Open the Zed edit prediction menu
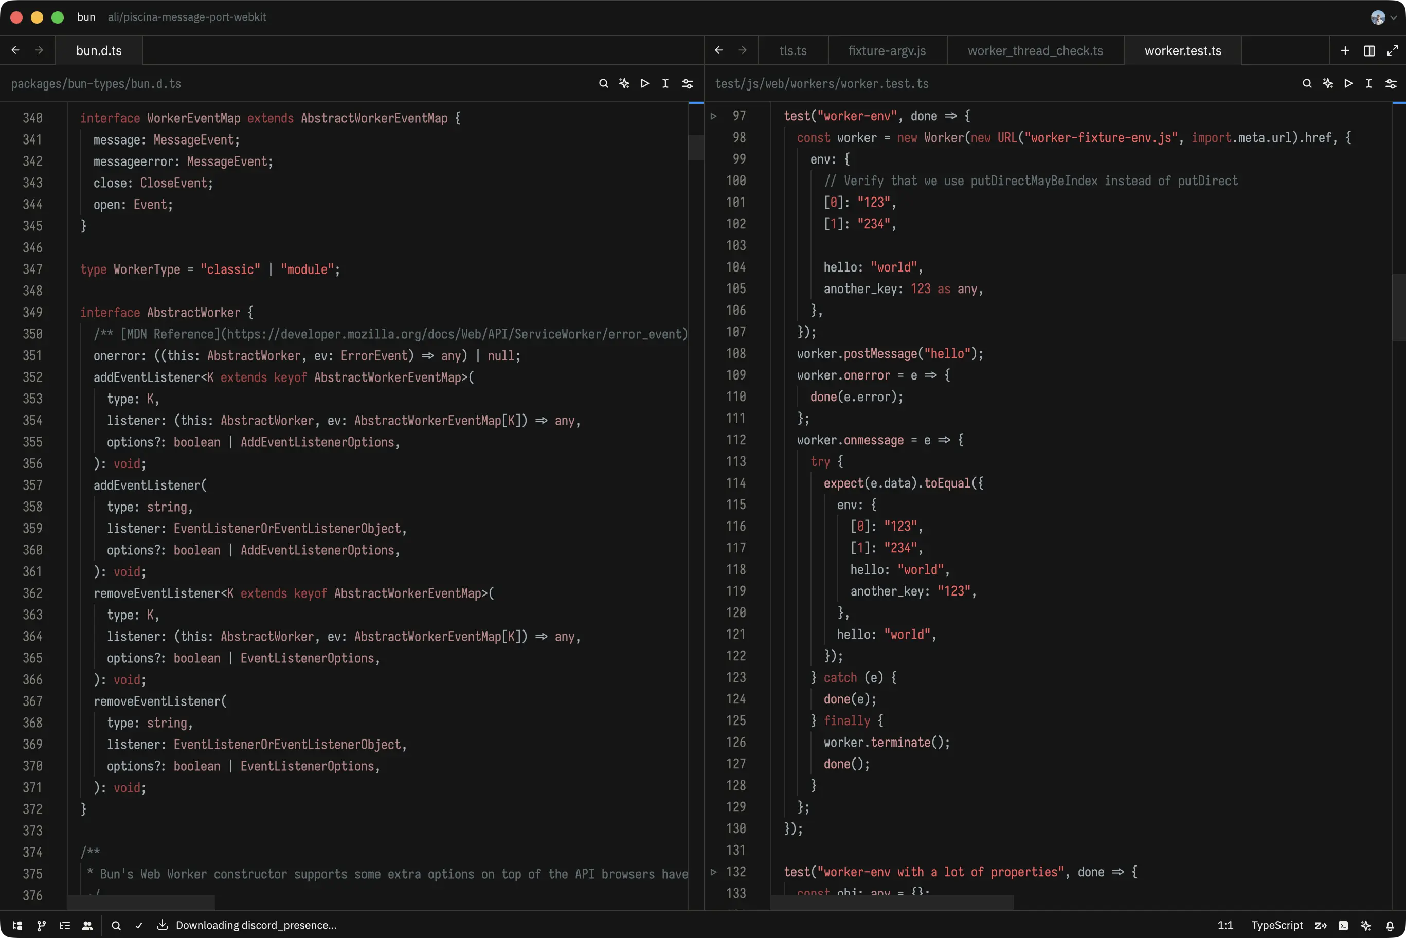1406x938 pixels. coord(1321,925)
